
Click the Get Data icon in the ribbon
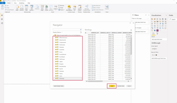tap(17, 8)
